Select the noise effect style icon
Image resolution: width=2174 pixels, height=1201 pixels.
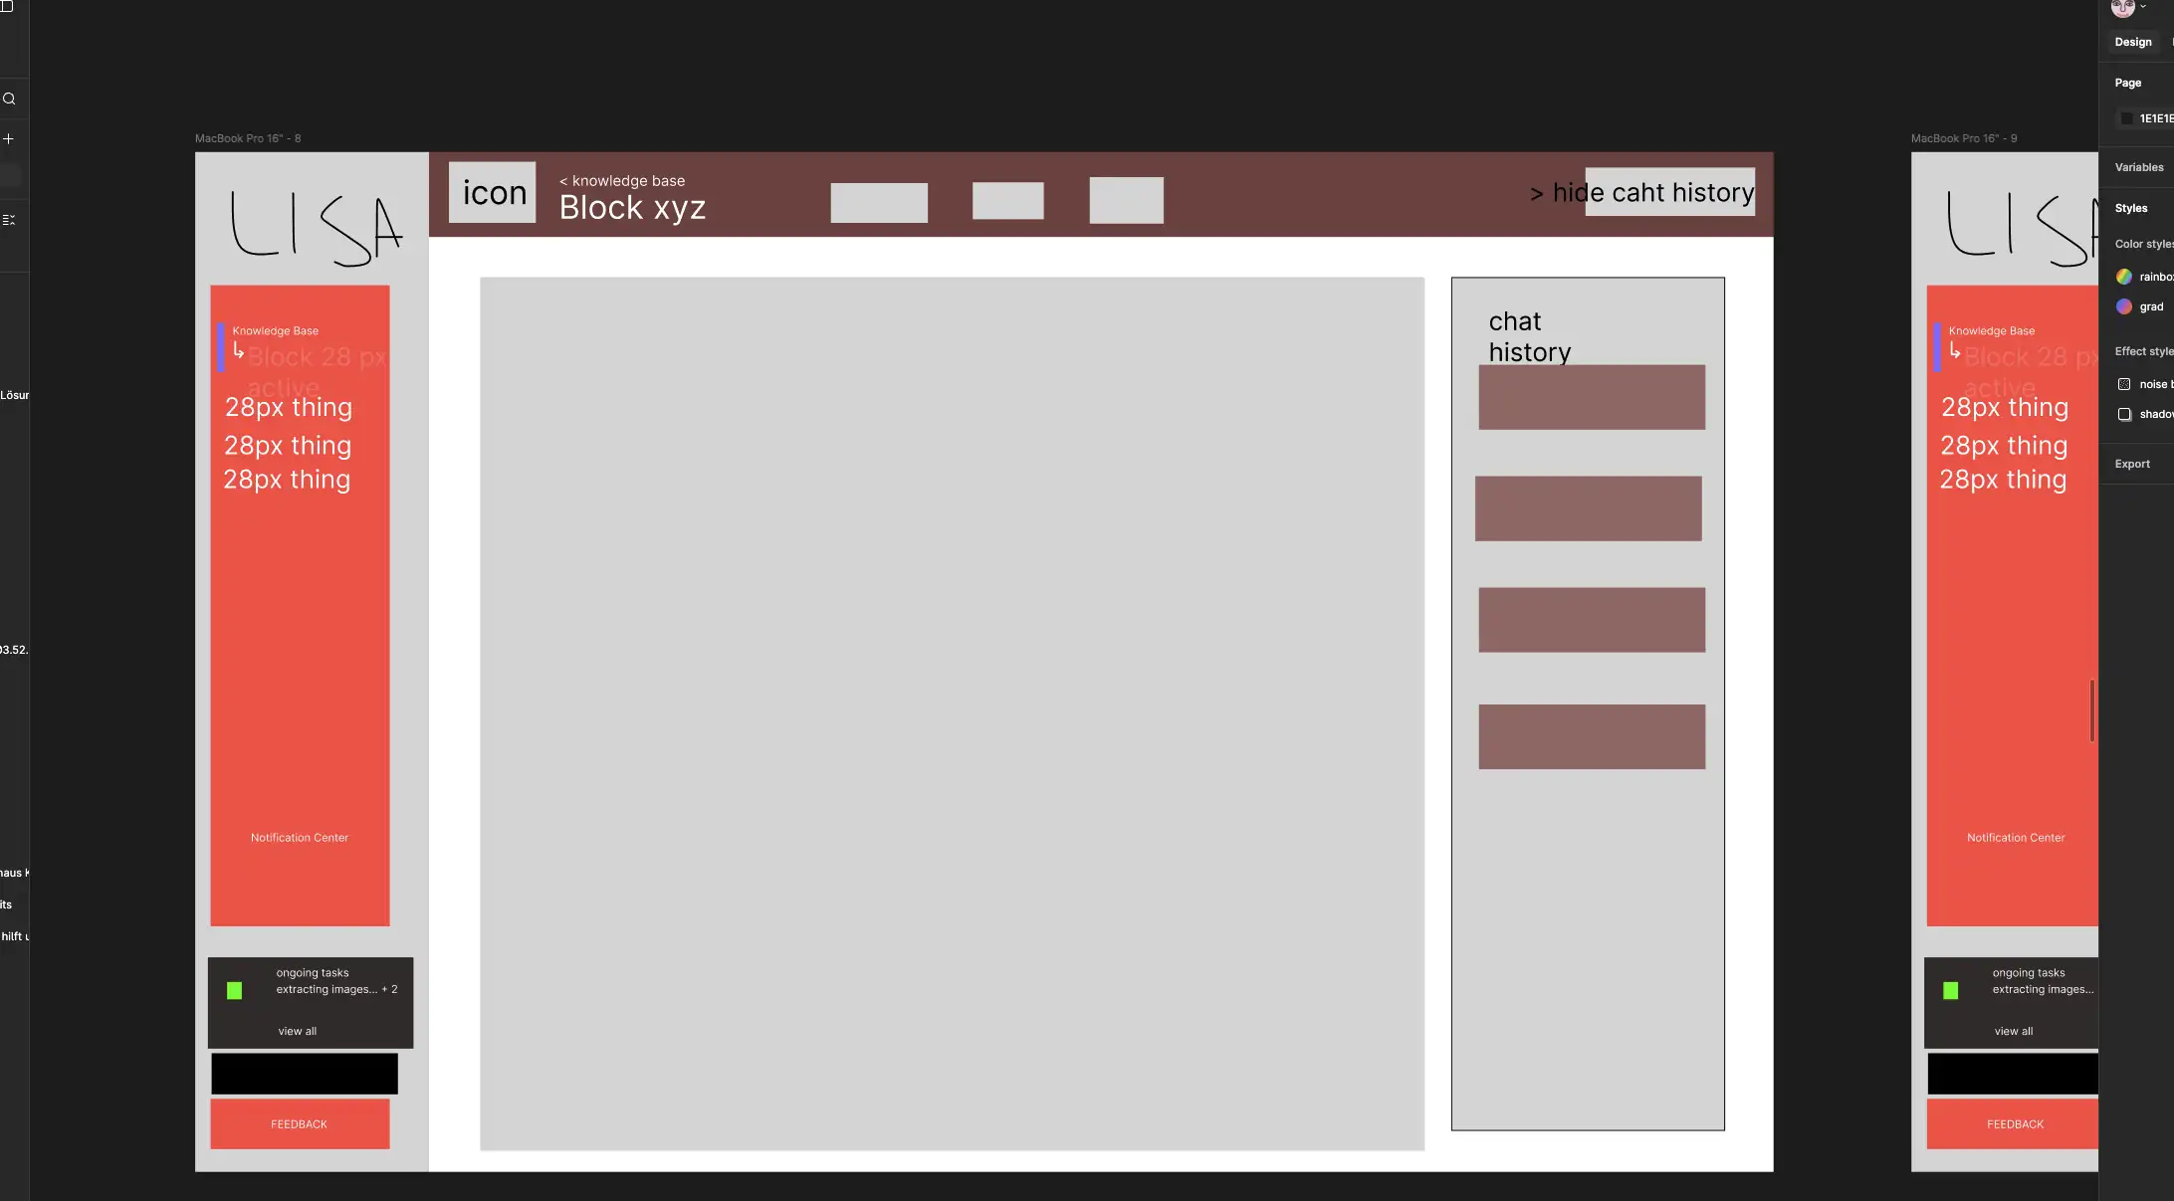pos(2124,384)
